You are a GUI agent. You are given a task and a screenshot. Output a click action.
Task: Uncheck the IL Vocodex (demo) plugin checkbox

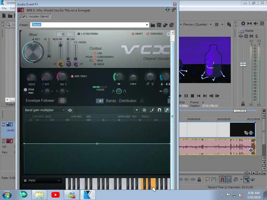(23, 16)
